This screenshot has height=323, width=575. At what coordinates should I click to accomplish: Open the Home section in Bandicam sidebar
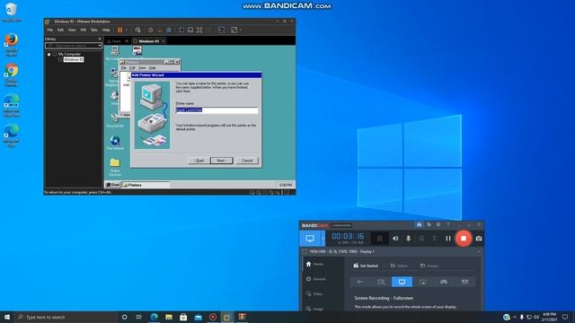[314, 264]
